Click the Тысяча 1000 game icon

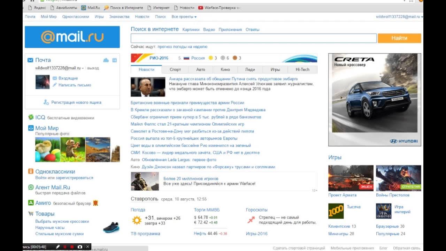[336, 211]
